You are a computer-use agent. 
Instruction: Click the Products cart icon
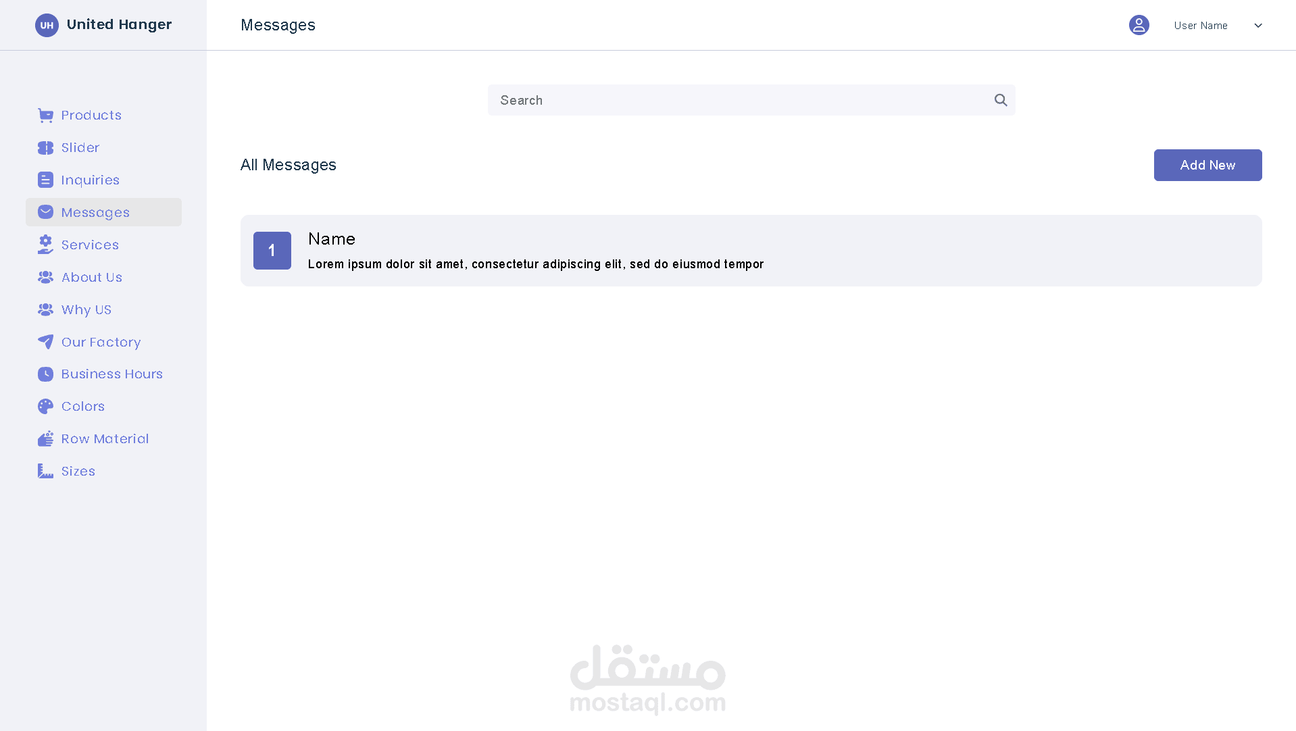[45, 116]
